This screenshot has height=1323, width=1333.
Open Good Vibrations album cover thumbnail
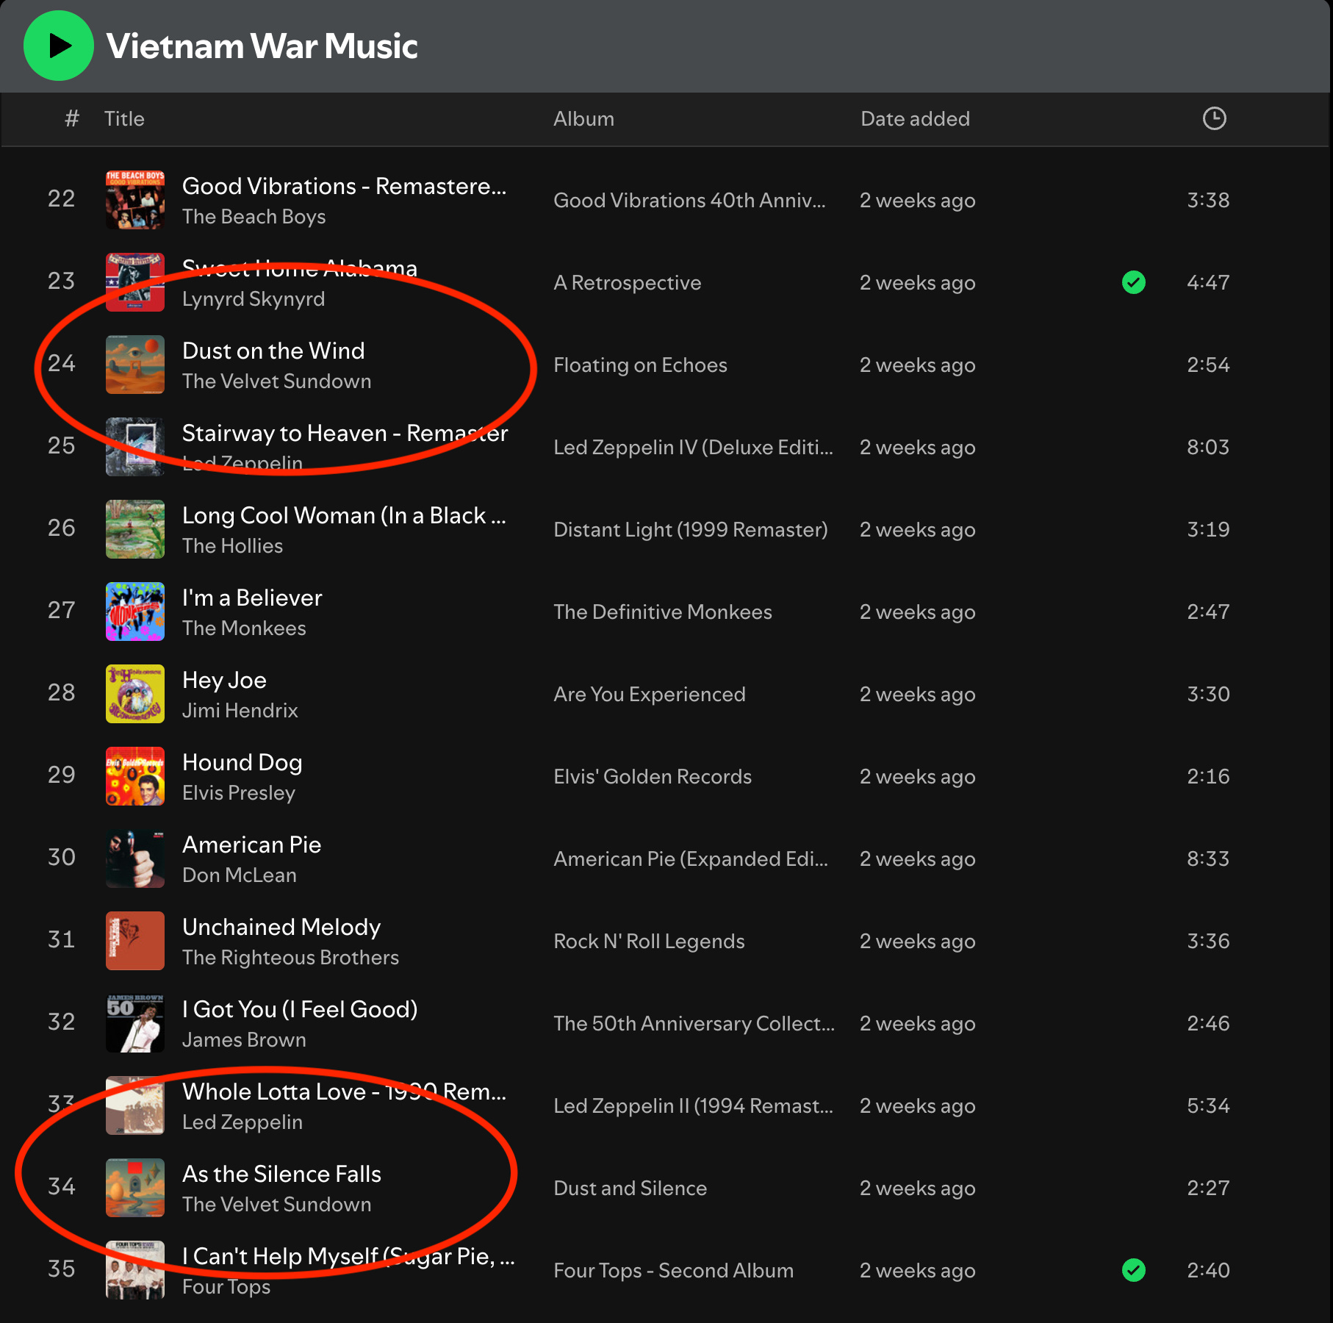pos(135,200)
